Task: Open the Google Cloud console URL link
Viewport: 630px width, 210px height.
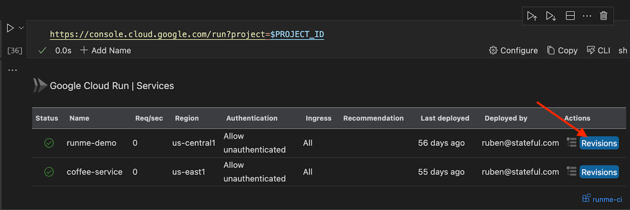Action: [x=187, y=34]
